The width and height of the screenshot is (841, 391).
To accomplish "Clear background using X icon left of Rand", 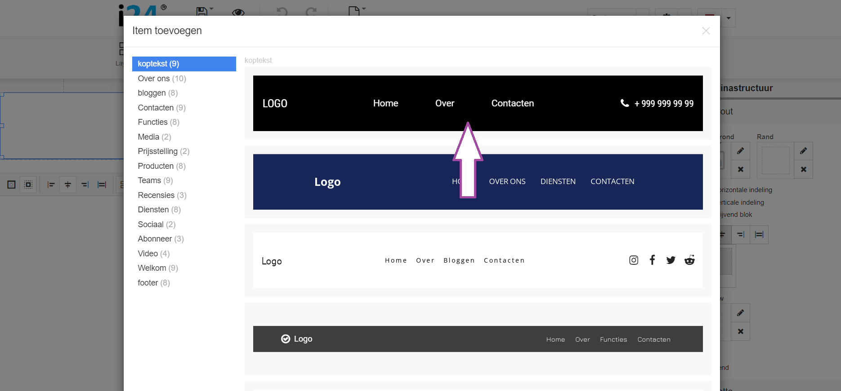I will pyautogui.click(x=741, y=169).
